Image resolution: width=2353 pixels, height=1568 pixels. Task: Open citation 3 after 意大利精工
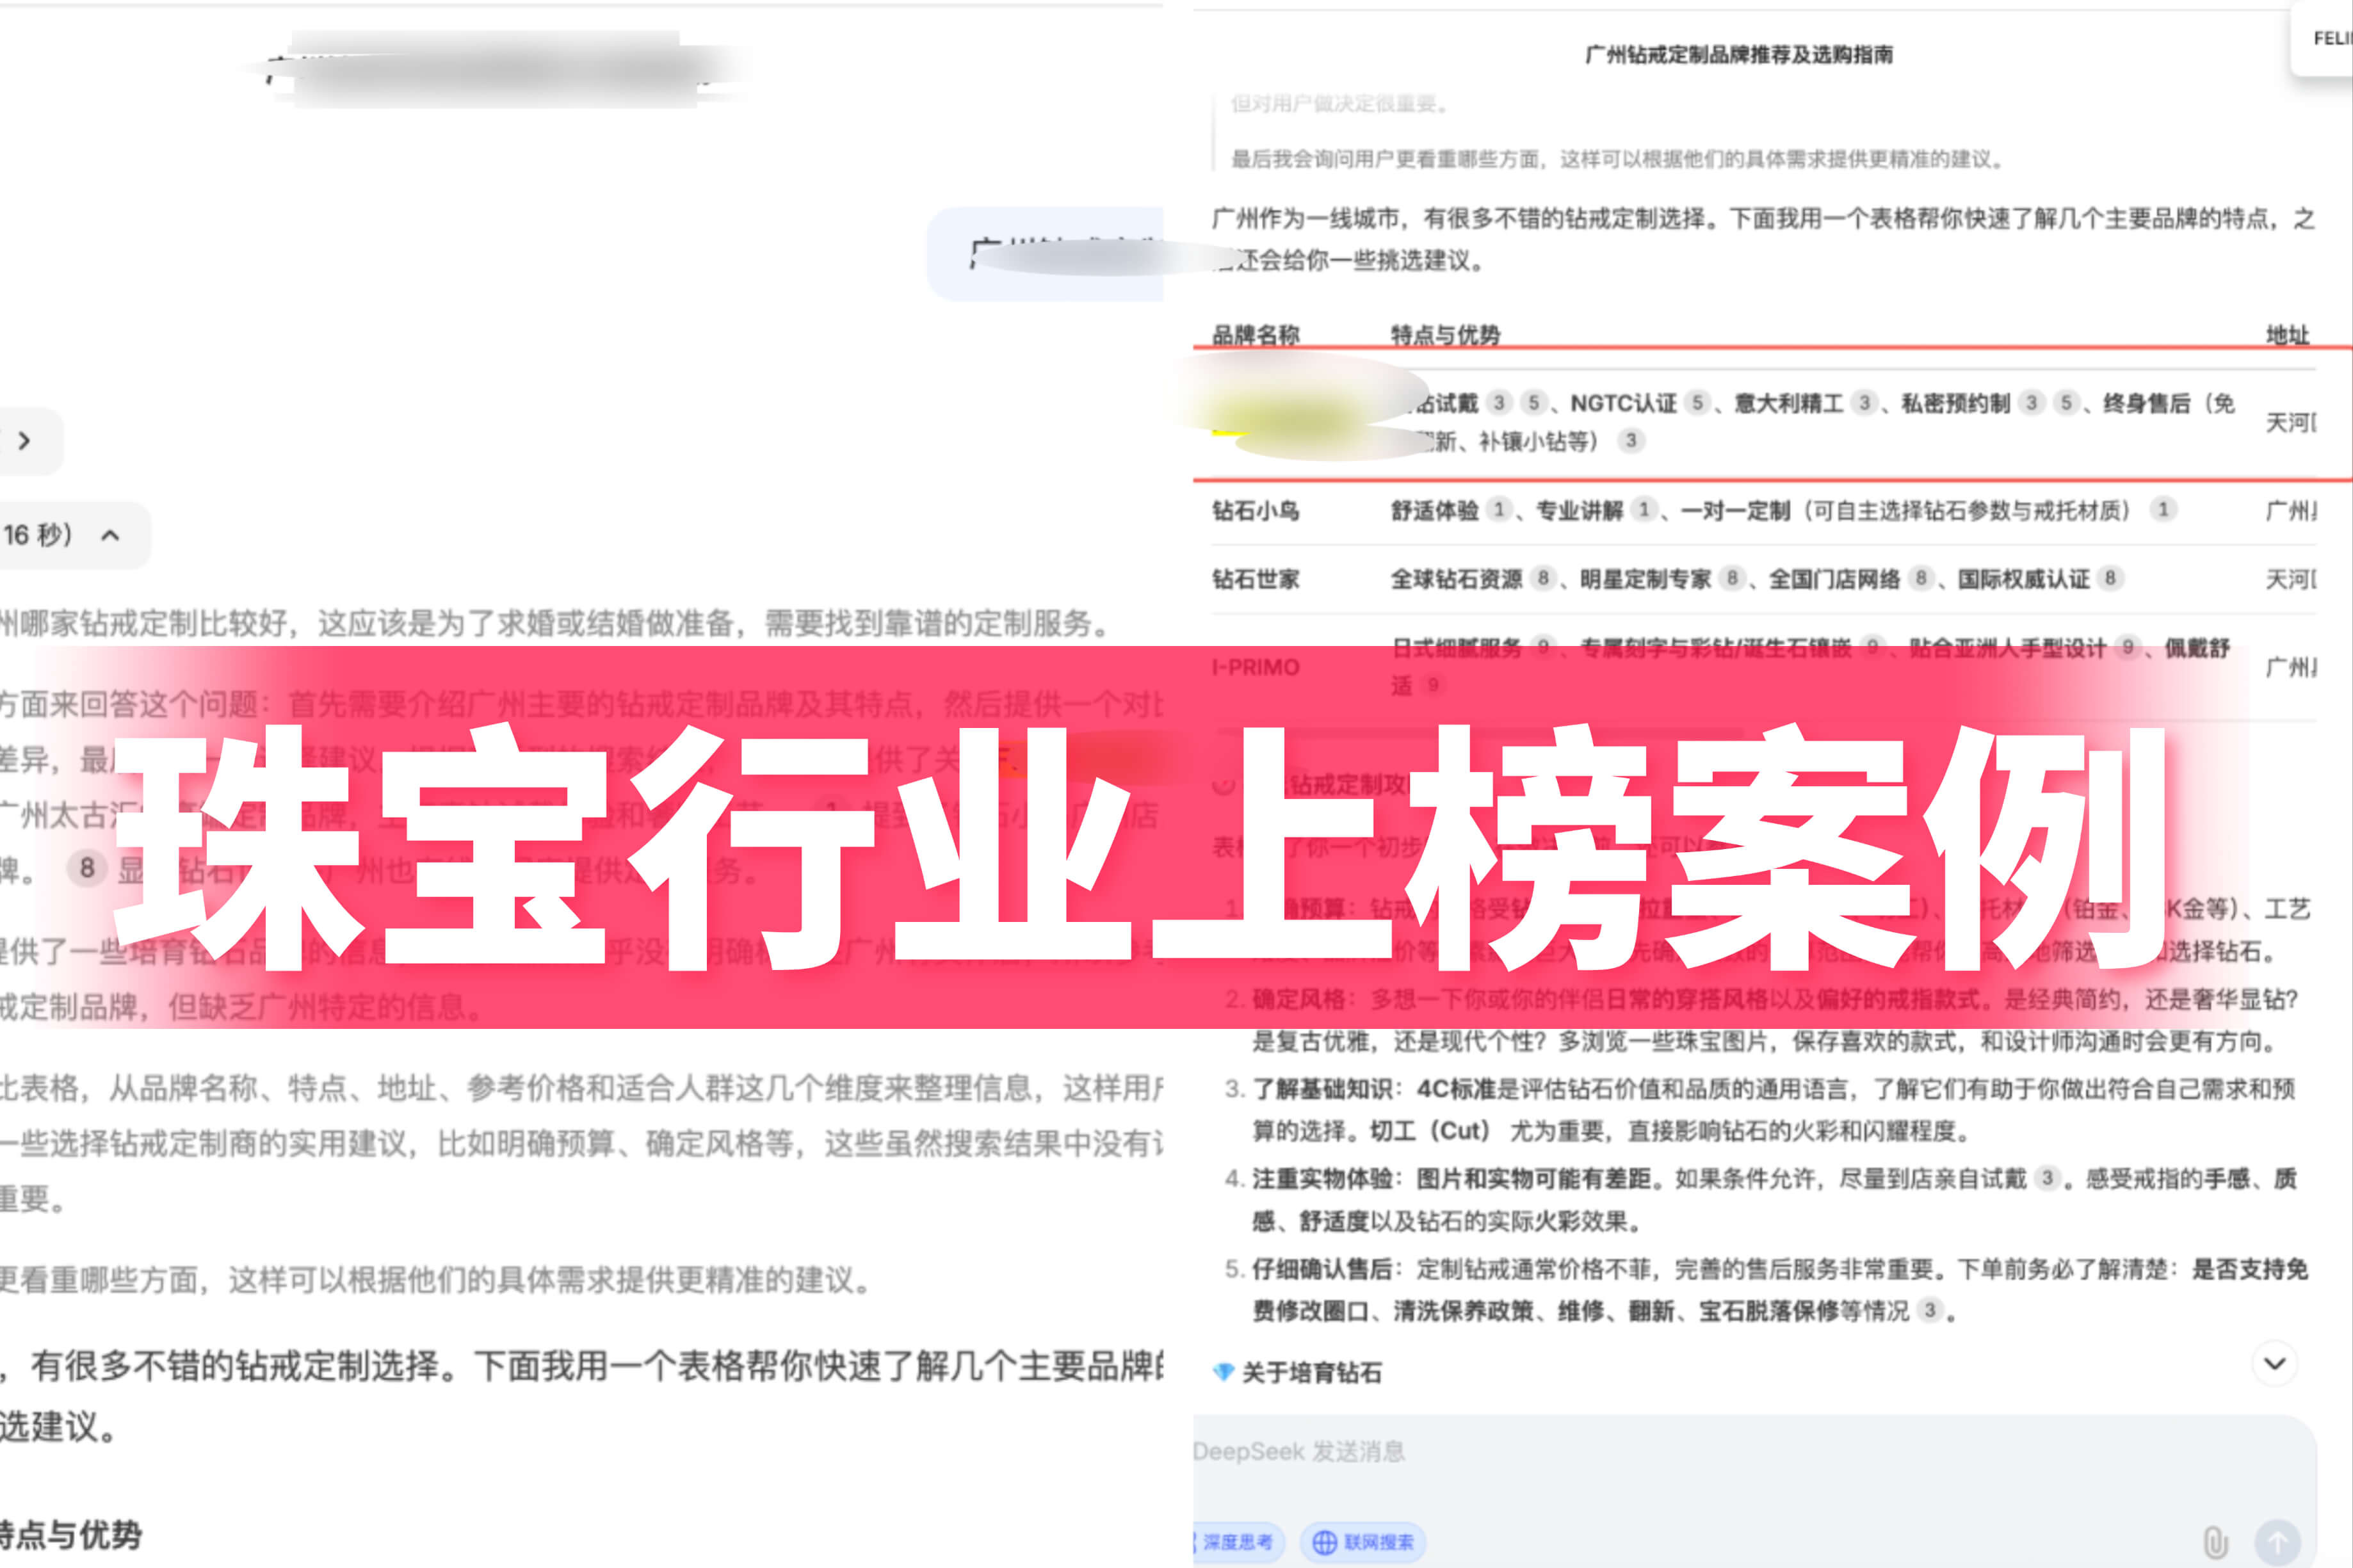(1863, 403)
